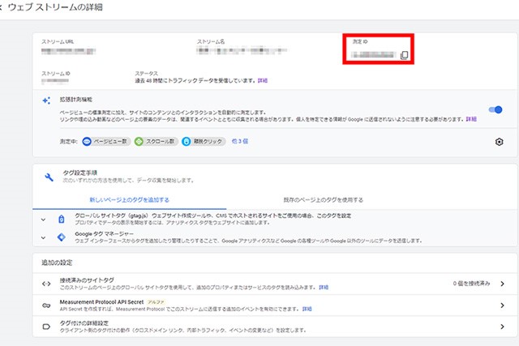Open Measurement Protocol API Secret chevron

coord(502,305)
